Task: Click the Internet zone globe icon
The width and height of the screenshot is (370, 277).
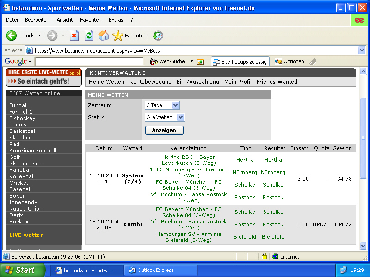Action: click(275, 256)
